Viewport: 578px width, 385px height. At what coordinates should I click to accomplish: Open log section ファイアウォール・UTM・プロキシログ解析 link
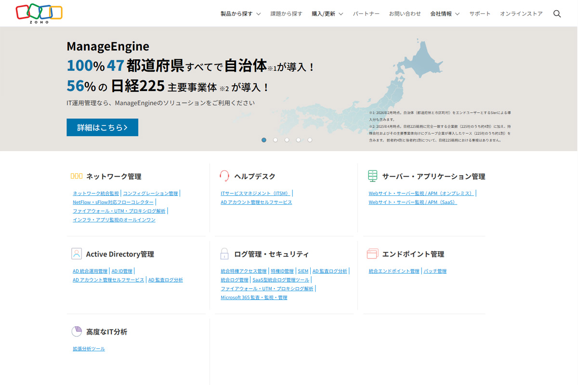tap(267, 289)
